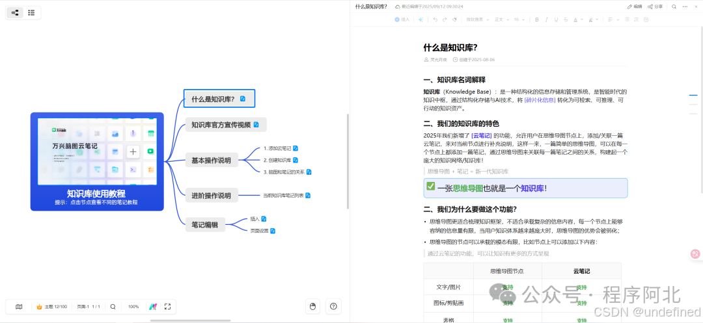Insert a numbered list

click(637, 19)
